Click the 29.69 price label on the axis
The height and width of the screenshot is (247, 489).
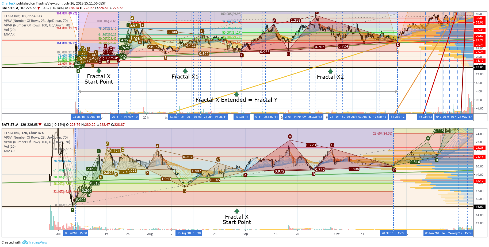click(x=480, y=36)
